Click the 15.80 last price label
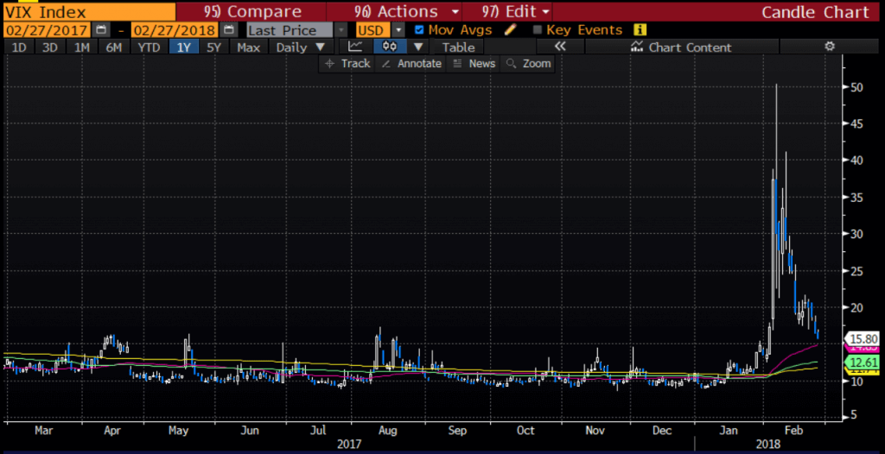The height and width of the screenshot is (454, 885). tap(864, 338)
